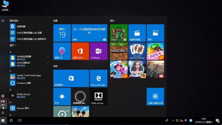Launch the Candy Crush Soda tile
222x125 pixels.
(x=155, y=51)
